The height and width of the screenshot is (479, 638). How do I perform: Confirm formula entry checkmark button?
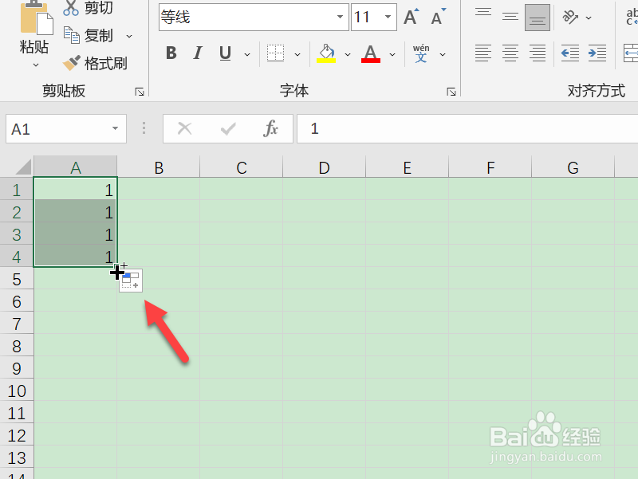(x=228, y=128)
